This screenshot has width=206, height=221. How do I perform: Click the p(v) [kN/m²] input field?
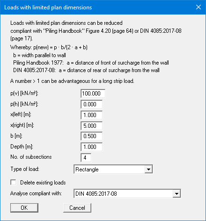pos(93,94)
